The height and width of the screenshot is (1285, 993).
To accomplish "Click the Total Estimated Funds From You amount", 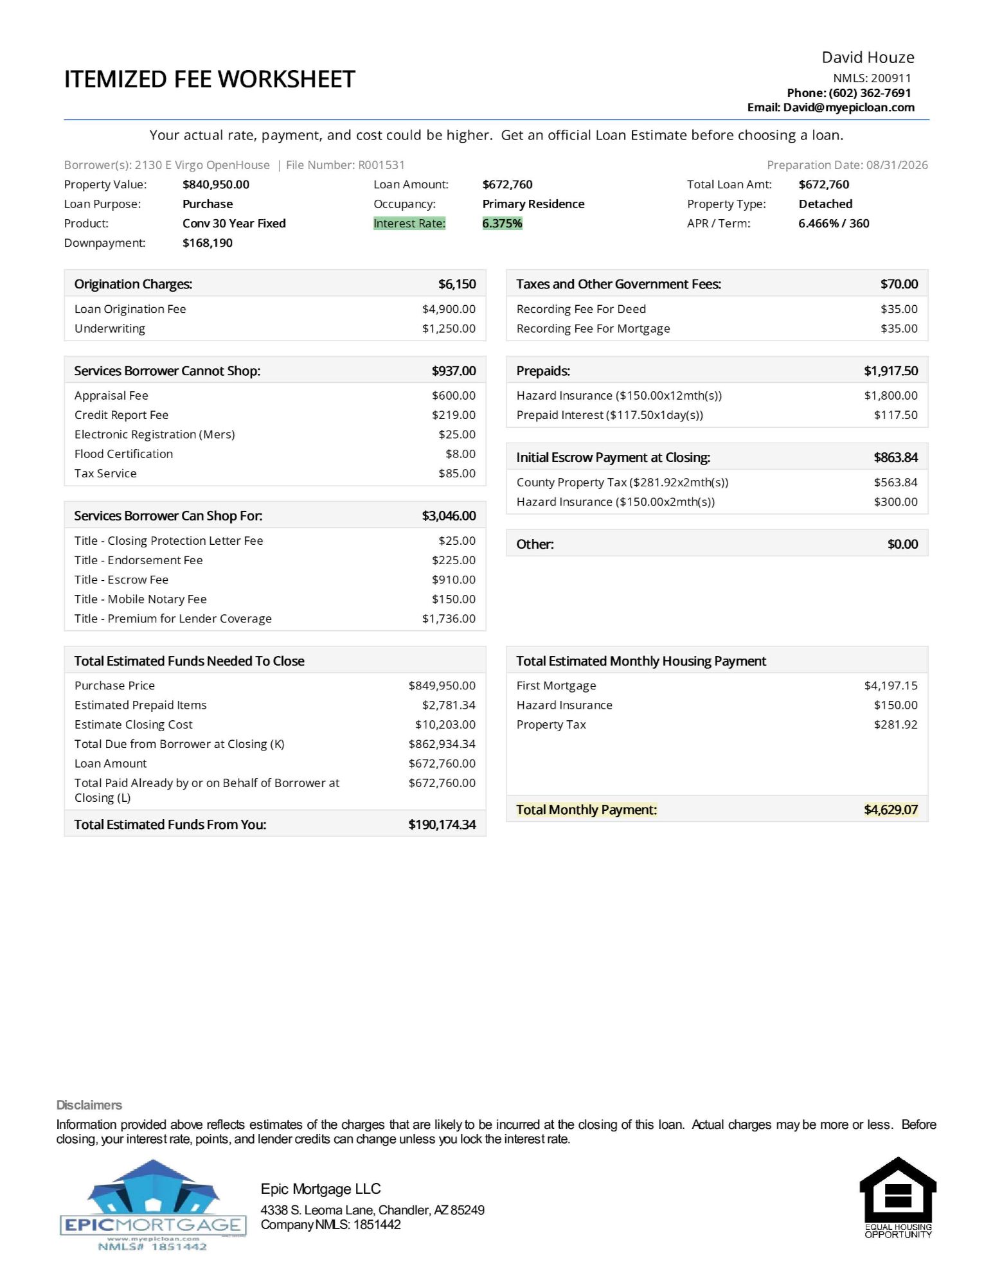I will (442, 824).
